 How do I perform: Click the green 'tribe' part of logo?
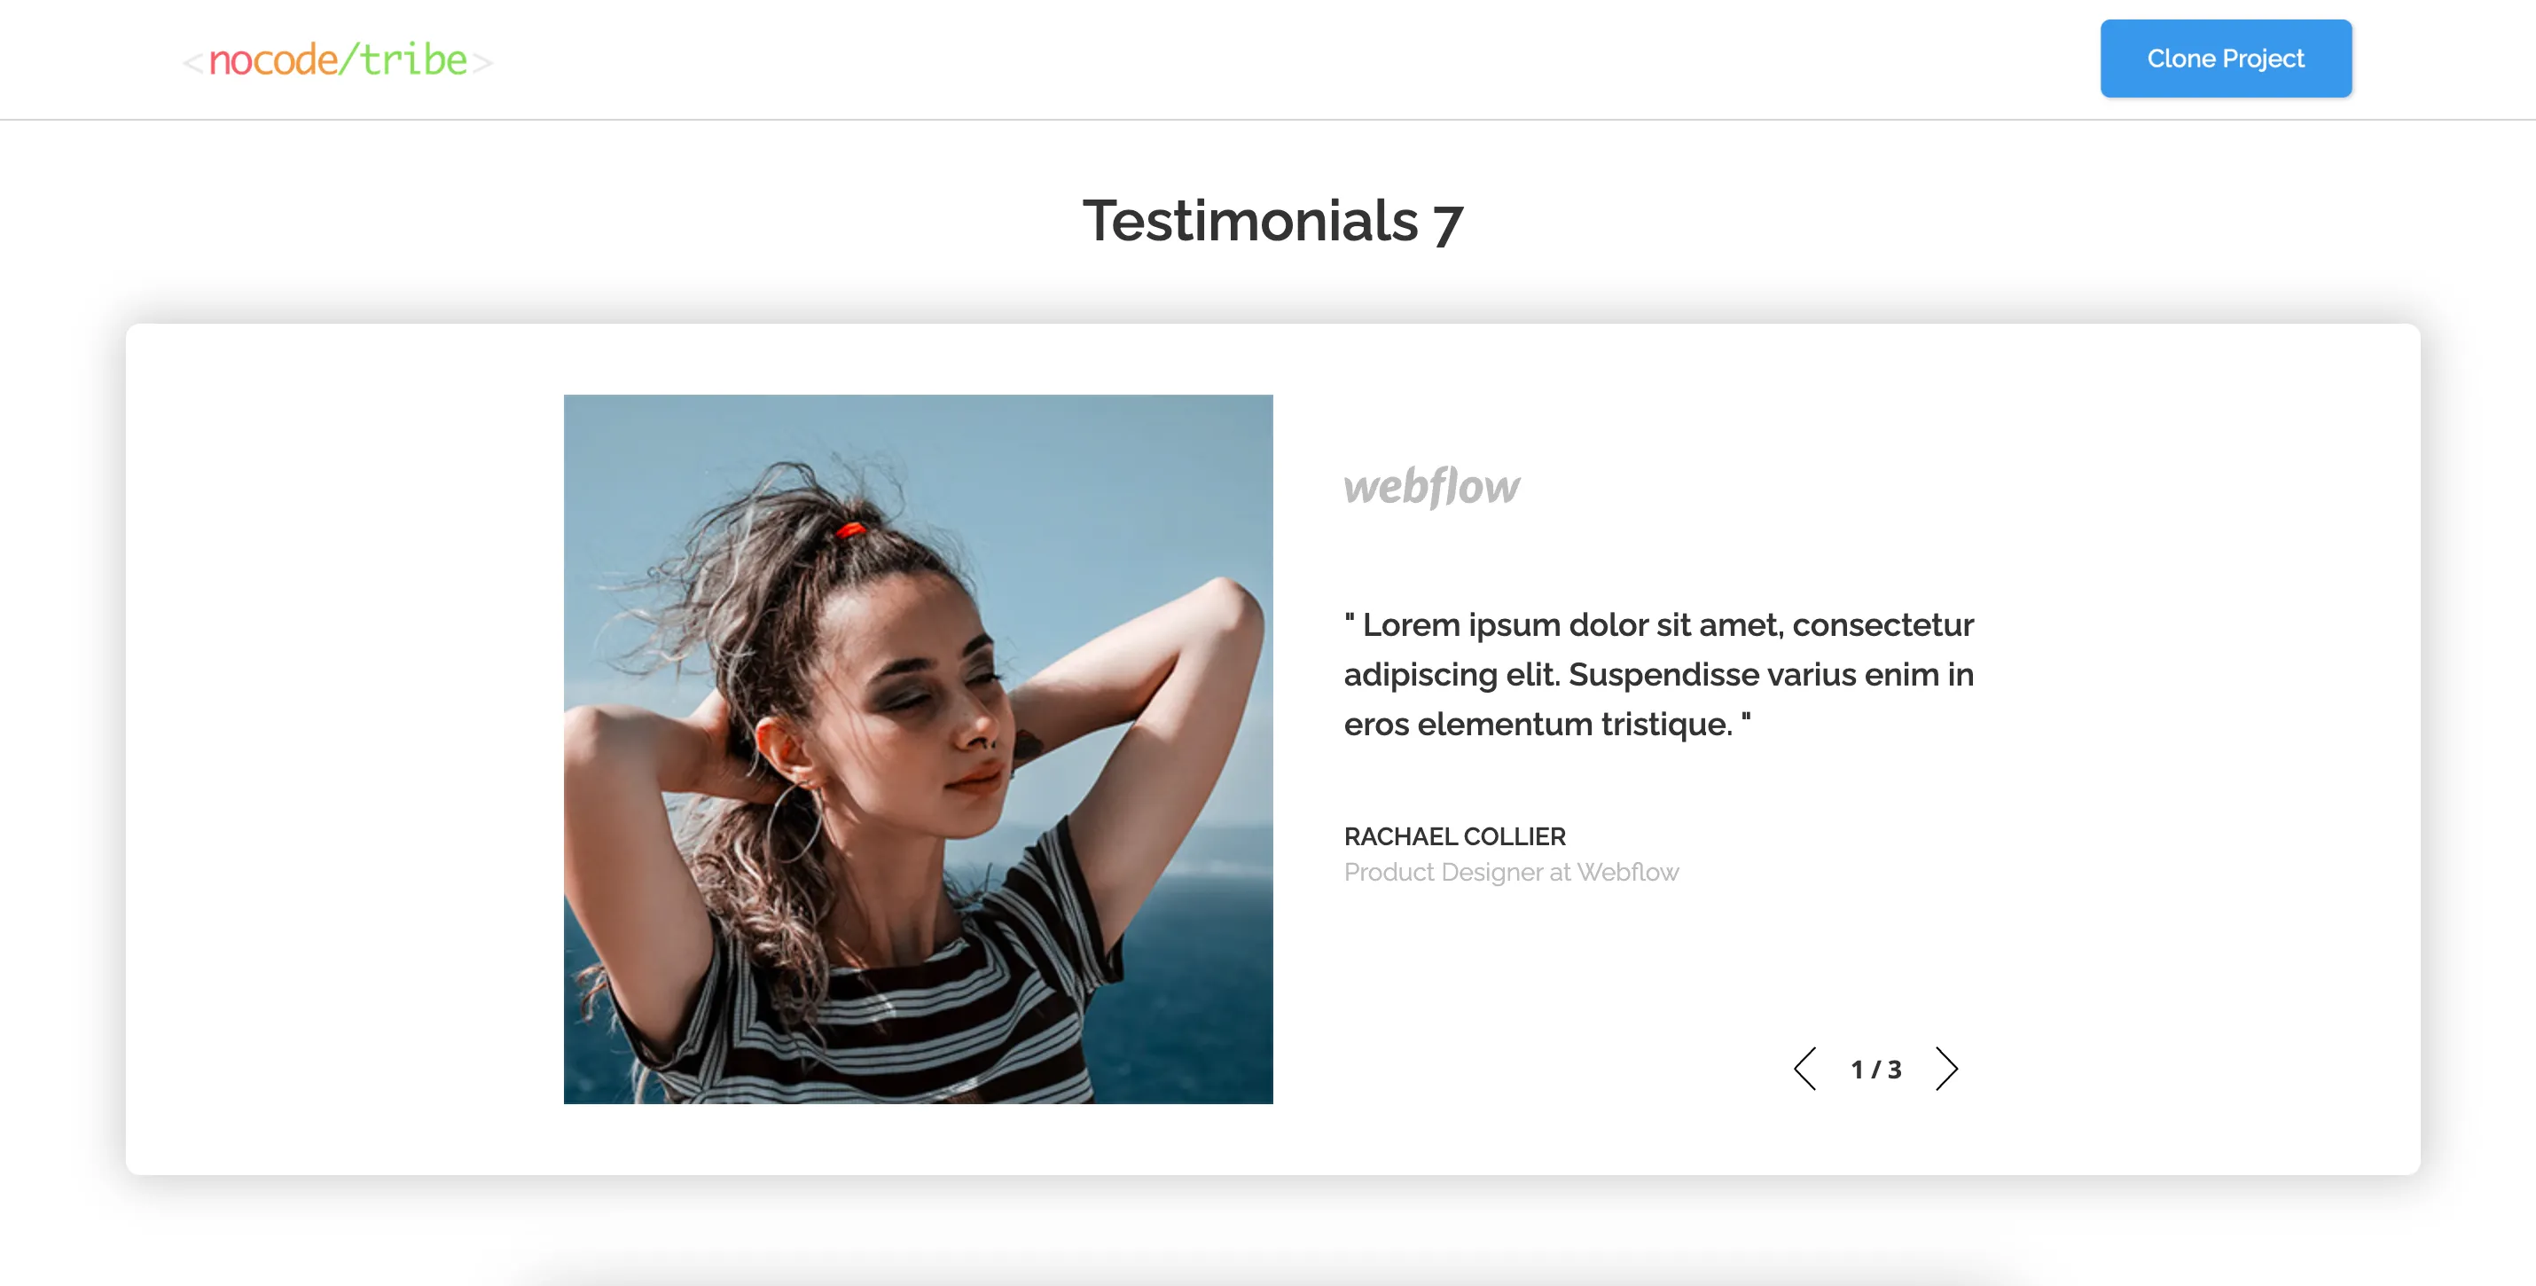point(413,60)
